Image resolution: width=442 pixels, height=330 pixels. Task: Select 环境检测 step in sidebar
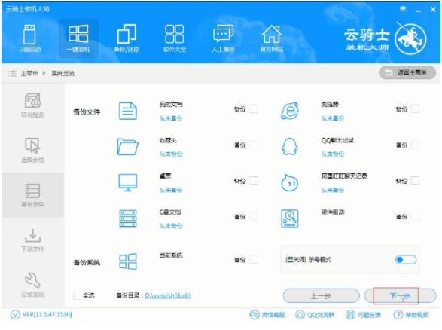click(x=32, y=105)
